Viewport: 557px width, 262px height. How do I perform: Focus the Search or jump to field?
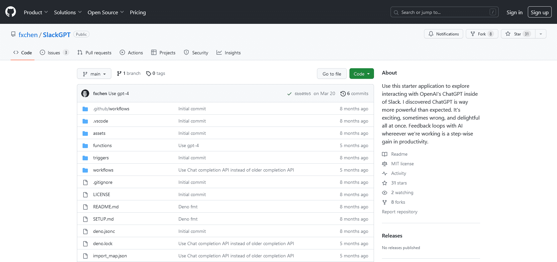pos(445,12)
